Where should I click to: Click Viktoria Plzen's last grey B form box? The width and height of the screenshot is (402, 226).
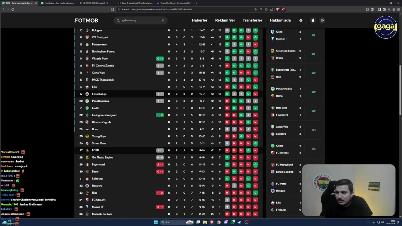tap(255, 59)
